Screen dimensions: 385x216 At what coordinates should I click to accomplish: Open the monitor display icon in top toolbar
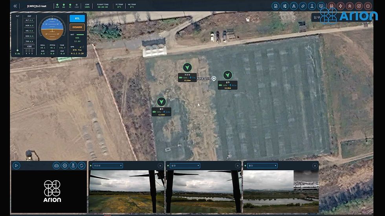coord(321,6)
